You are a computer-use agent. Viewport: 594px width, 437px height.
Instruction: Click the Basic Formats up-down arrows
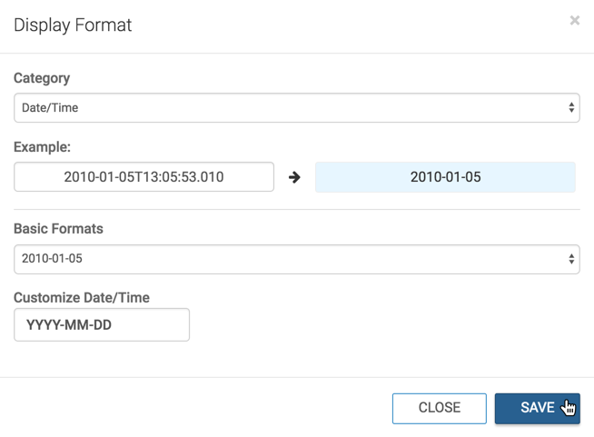coord(571,259)
